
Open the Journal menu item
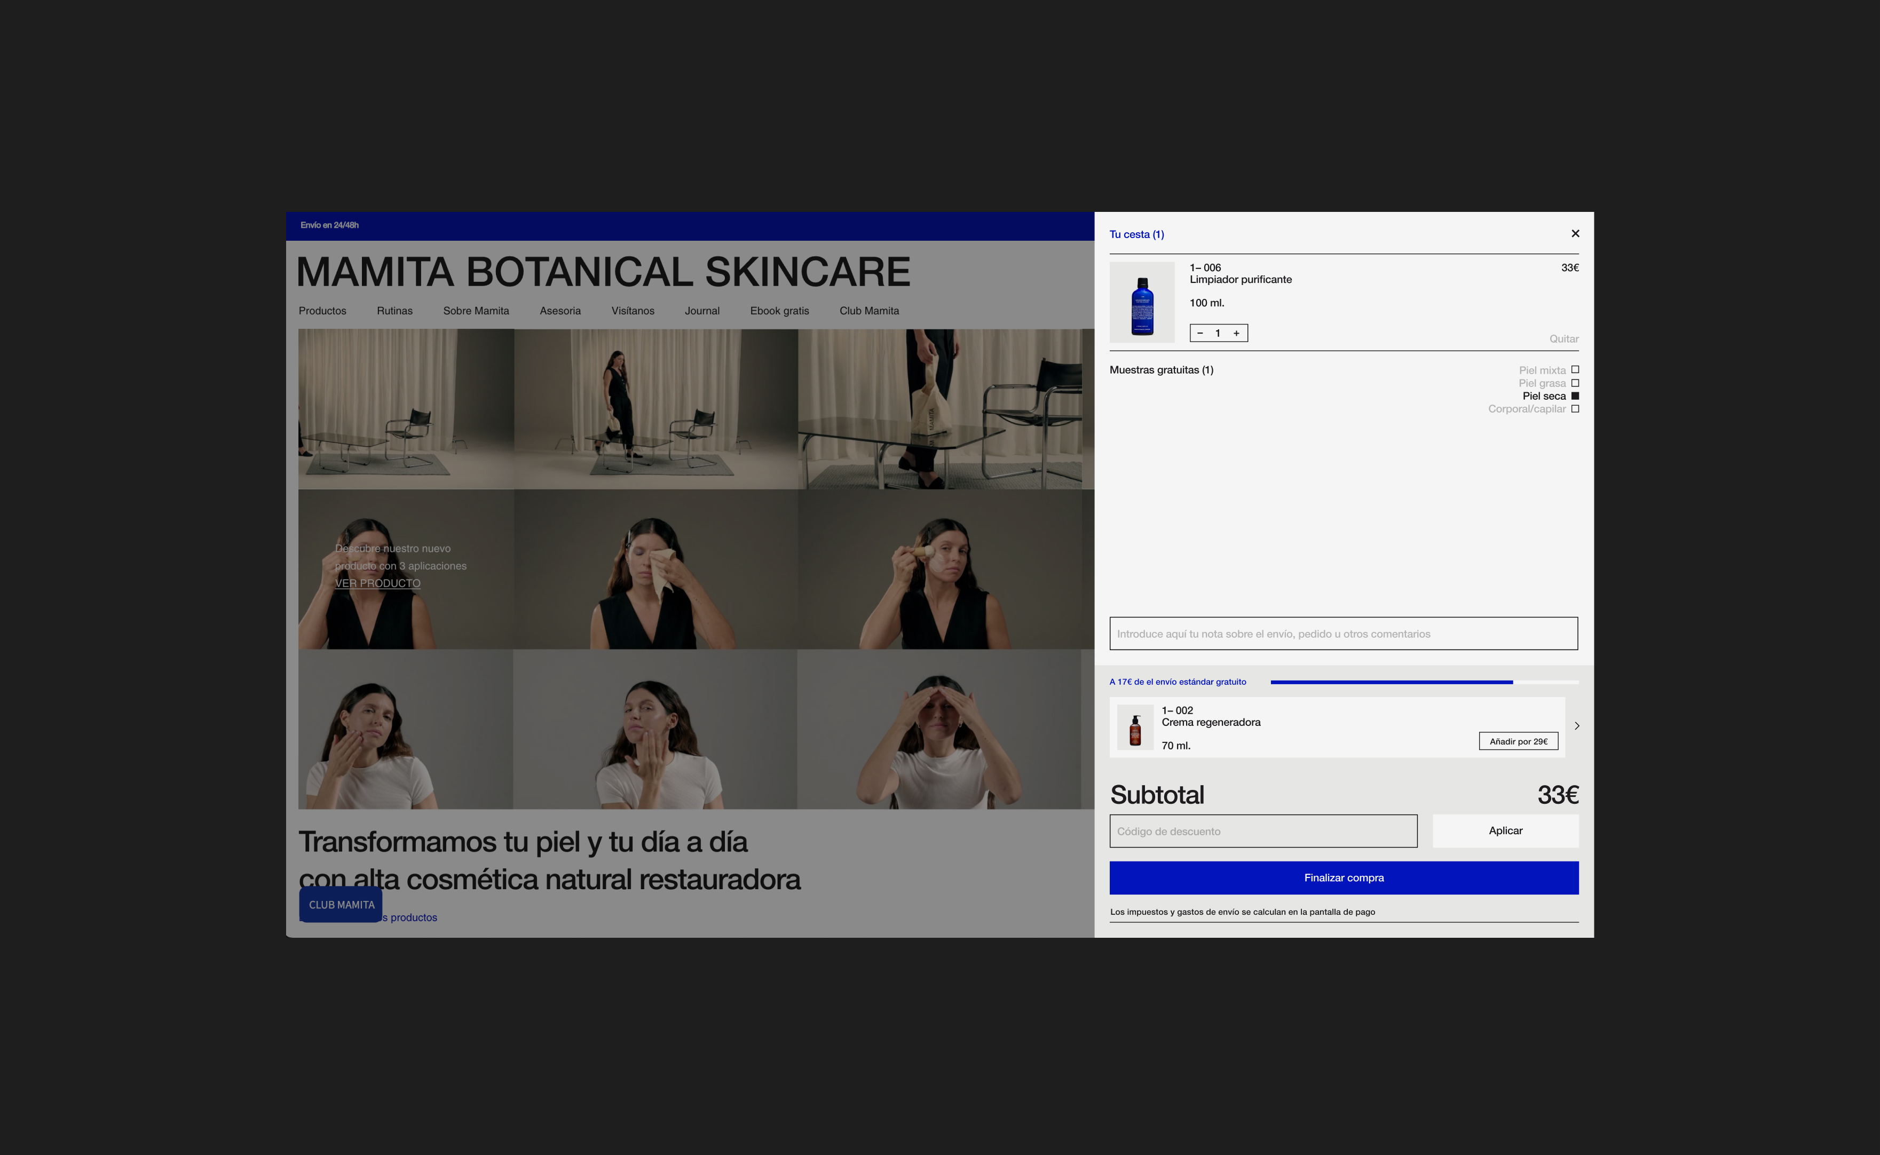tap(702, 311)
